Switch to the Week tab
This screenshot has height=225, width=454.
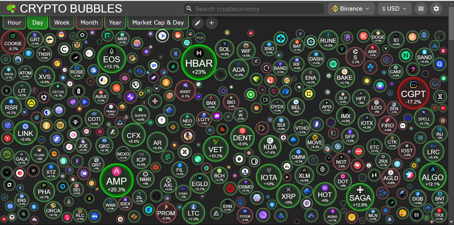click(x=62, y=23)
